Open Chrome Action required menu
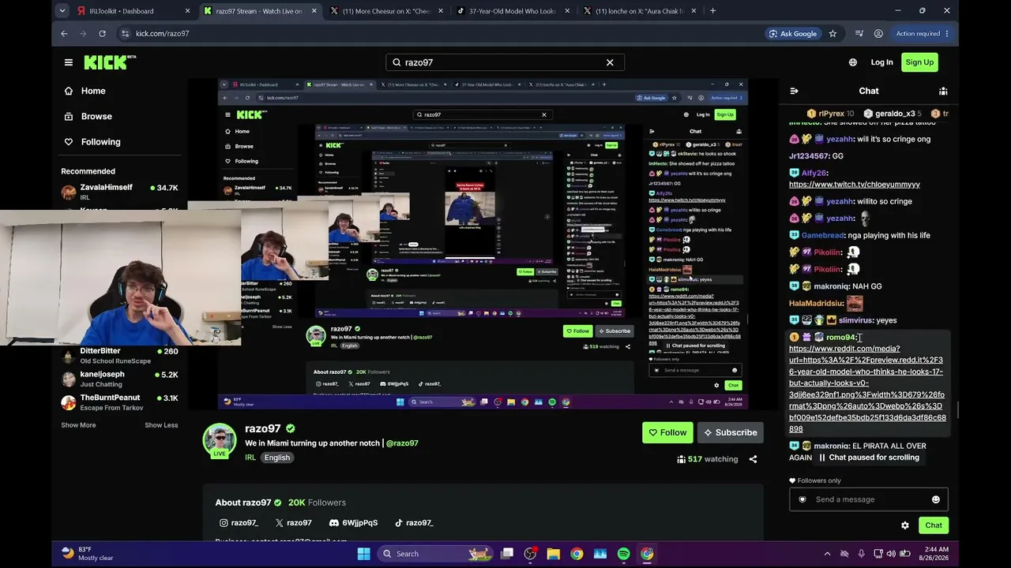The width and height of the screenshot is (1011, 568). (923, 34)
